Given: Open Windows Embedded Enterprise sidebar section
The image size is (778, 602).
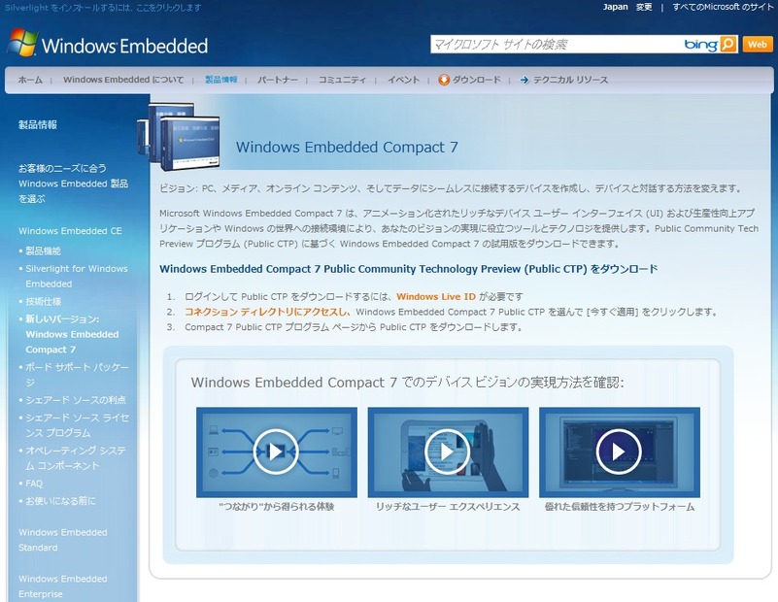Looking at the screenshot, I should coord(62,586).
